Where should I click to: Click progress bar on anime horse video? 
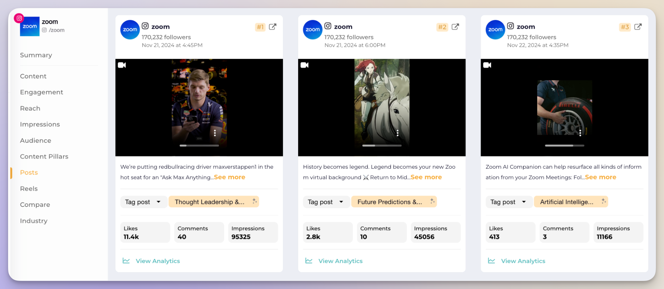pos(382,145)
